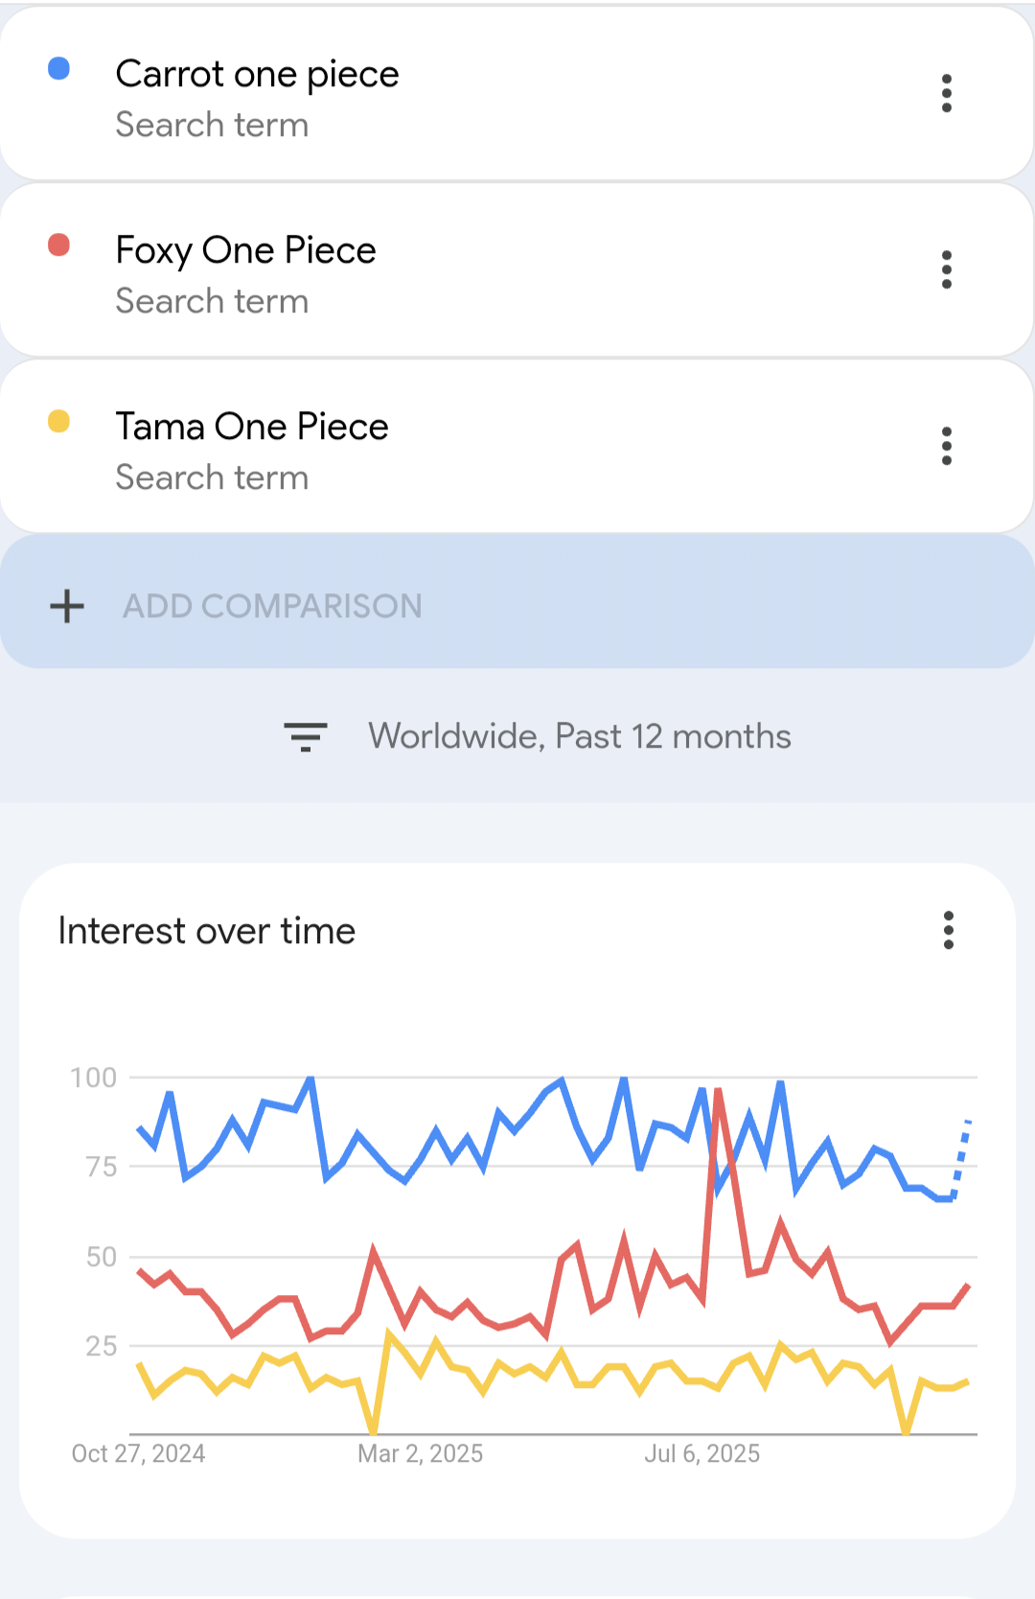Screen dimensions: 1035x1599
Task: Click the Interest over time heading
Action: 207,931
